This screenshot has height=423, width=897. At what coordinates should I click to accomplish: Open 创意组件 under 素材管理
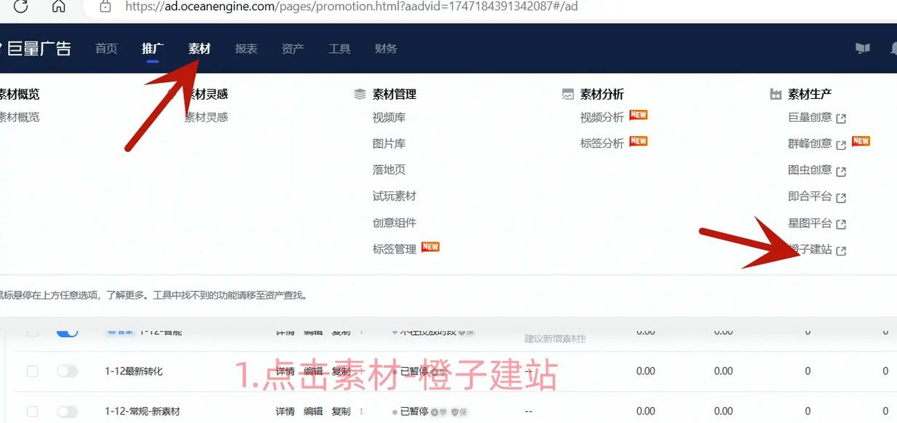[394, 223]
